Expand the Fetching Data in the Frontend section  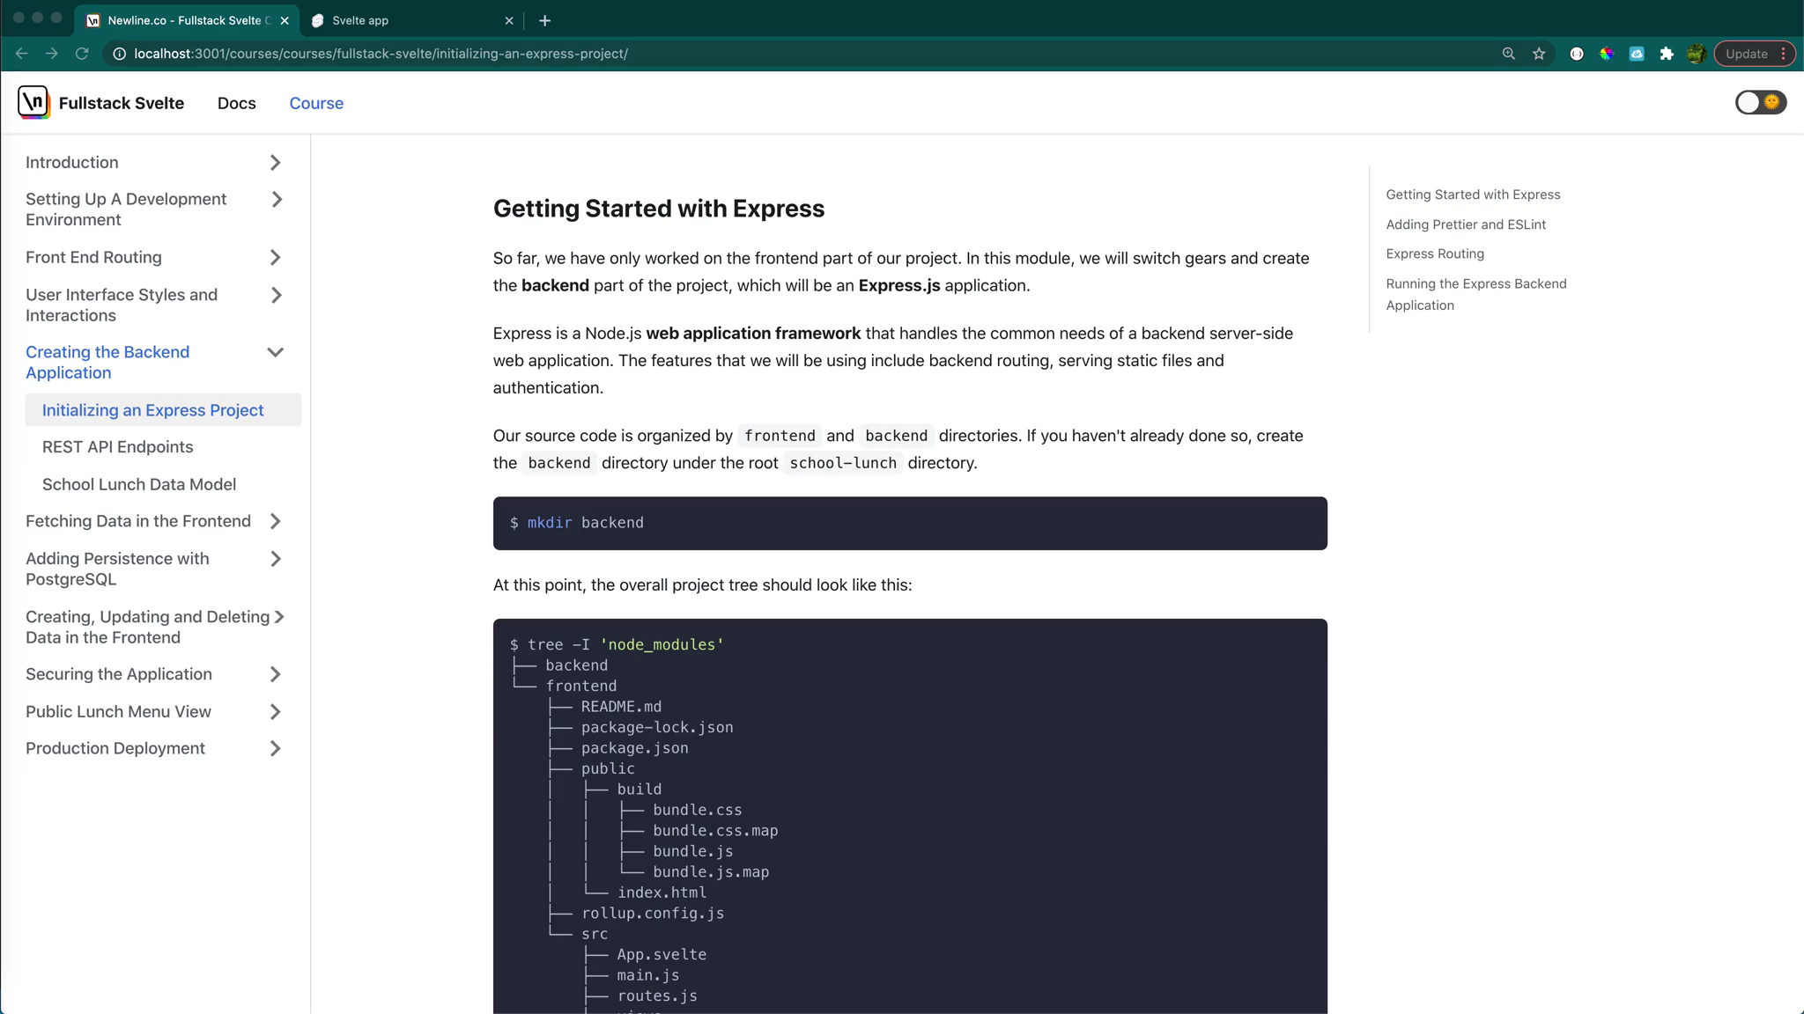275,520
